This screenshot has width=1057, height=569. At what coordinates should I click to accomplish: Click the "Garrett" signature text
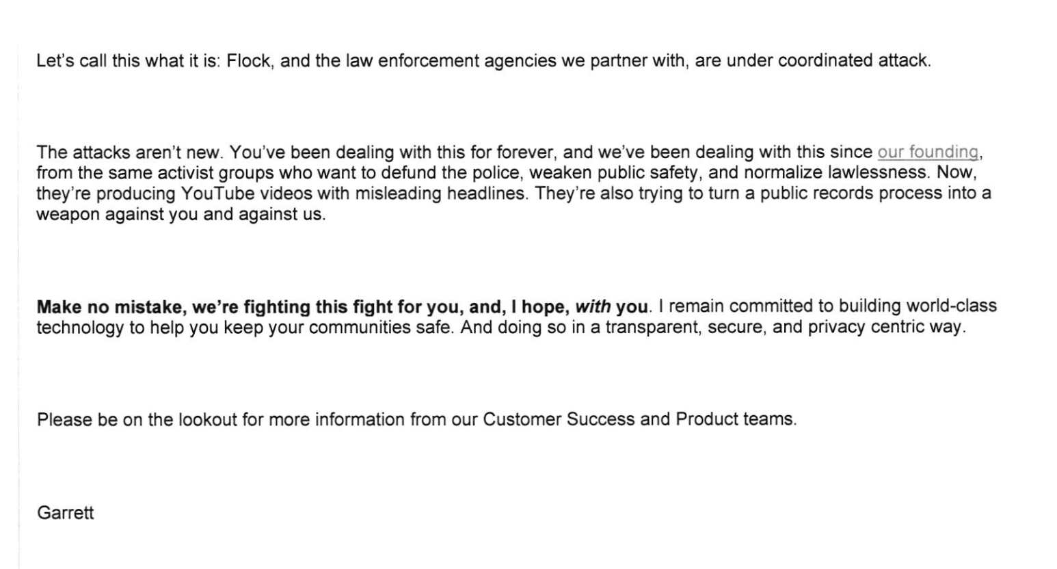[65, 513]
